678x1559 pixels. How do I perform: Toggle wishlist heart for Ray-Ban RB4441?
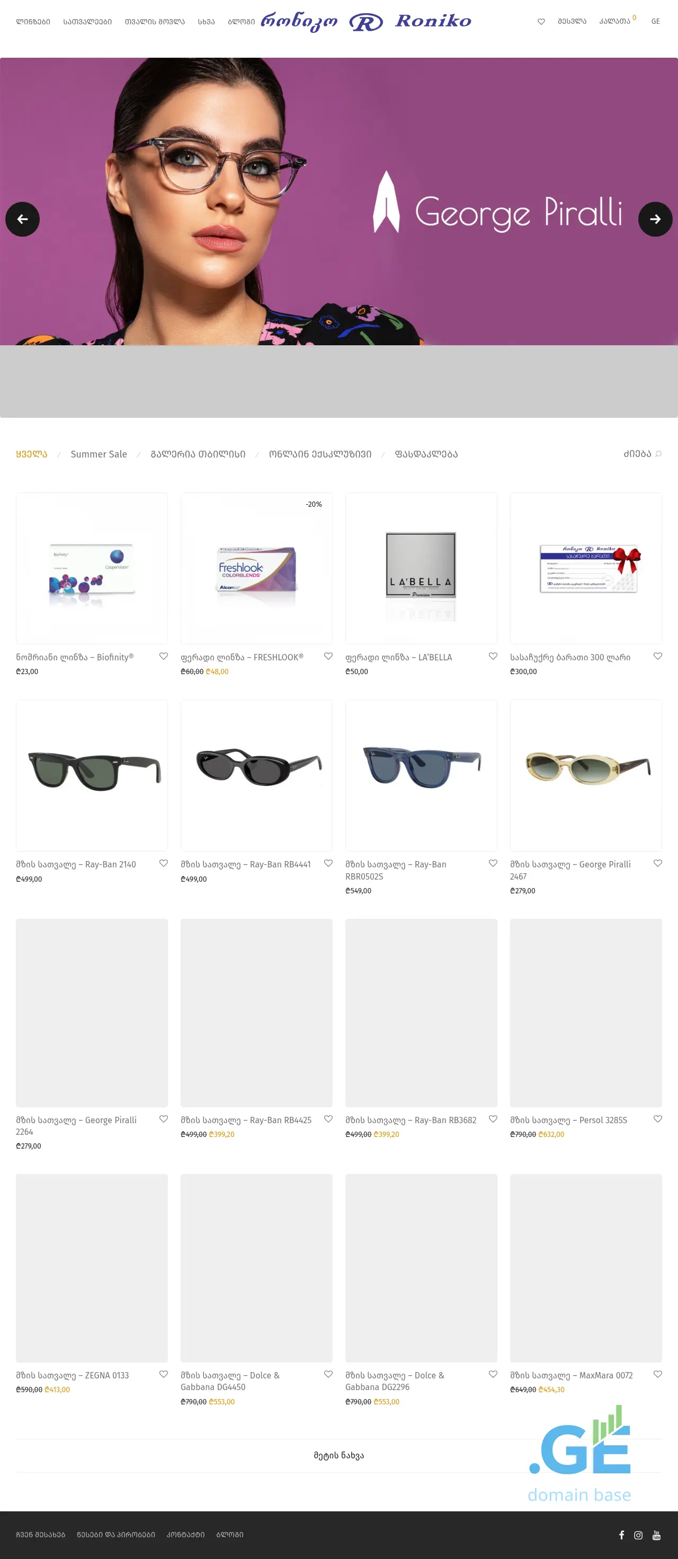point(328,863)
